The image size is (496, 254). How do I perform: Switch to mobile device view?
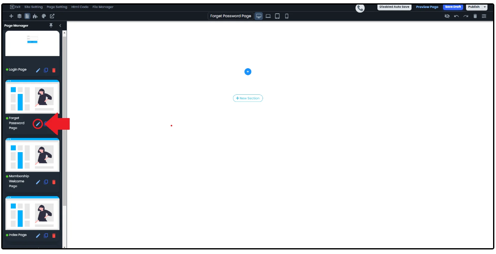coord(286,16)
